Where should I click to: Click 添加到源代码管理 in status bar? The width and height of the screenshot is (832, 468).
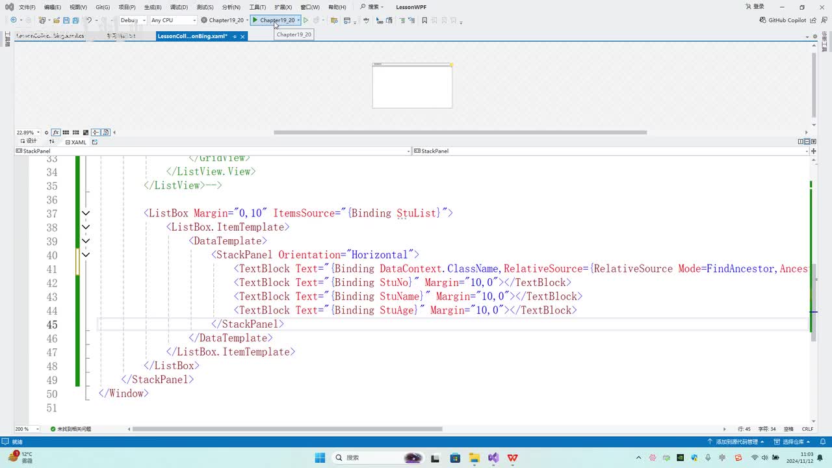[736, 442]
